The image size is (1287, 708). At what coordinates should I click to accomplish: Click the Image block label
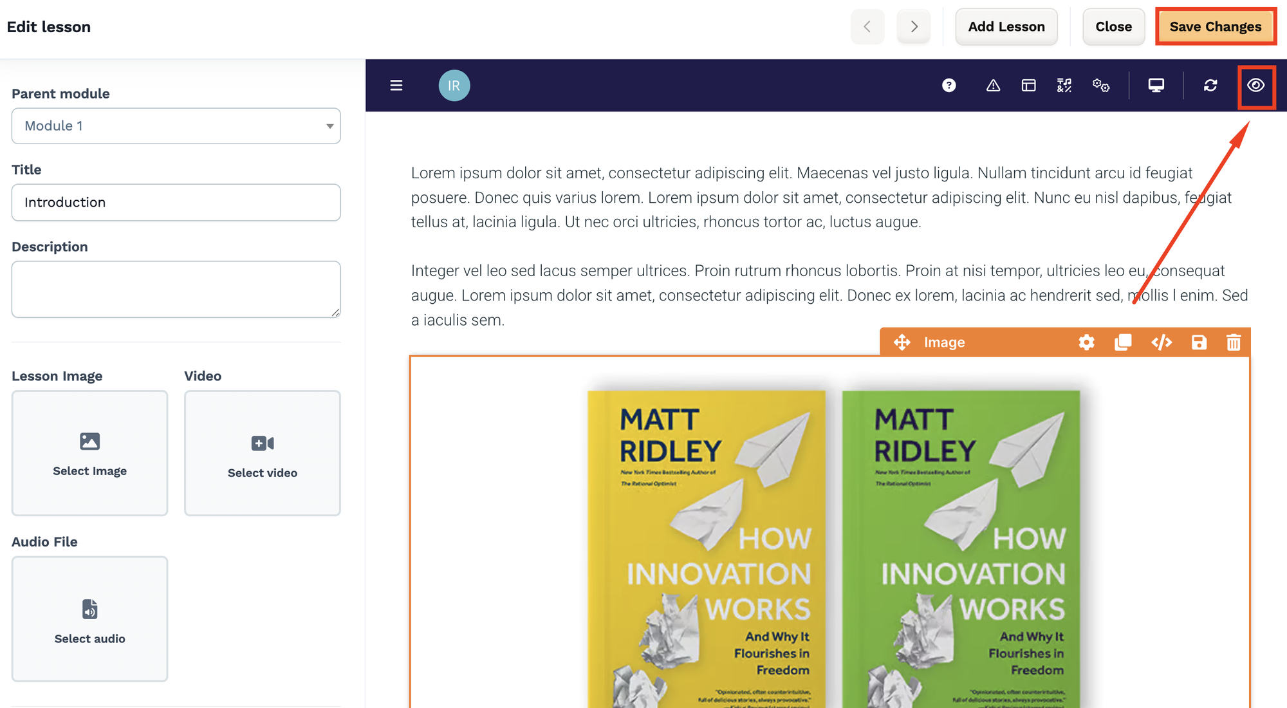click(x=944, y=342)
